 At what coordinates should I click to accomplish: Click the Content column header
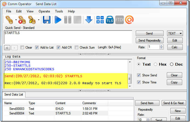(x=67, y=103)
